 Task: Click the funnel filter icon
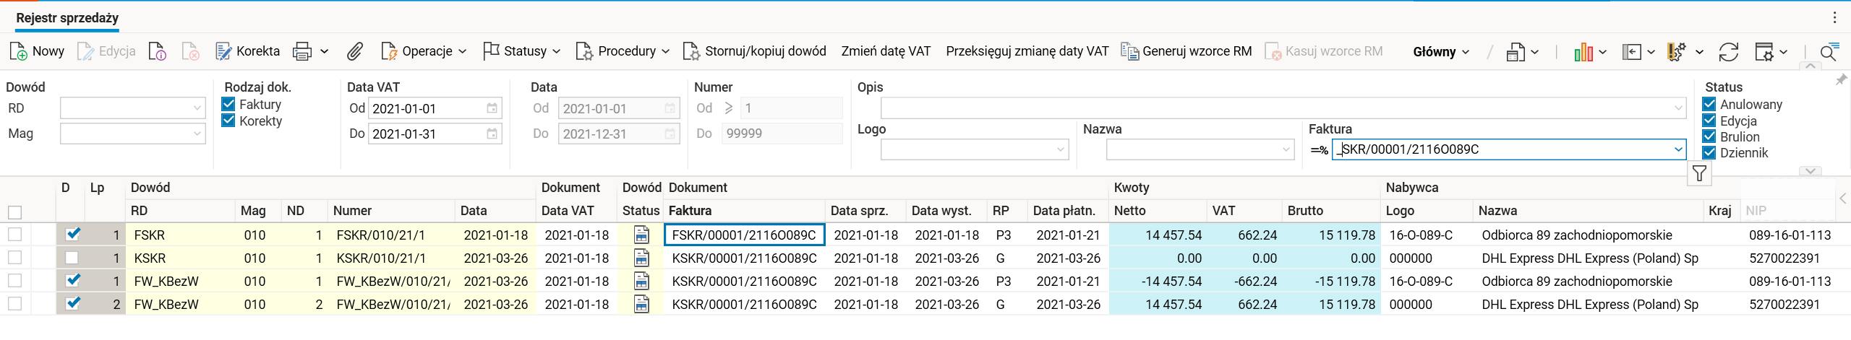[1699, 173]
